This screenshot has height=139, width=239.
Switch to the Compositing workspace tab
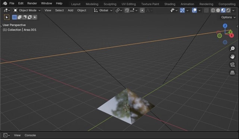[227, 4]
